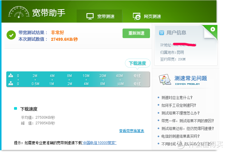Click the 40M download scale mark
The image size is (226, 152).
pyautogui.click(x=120, y=76)
